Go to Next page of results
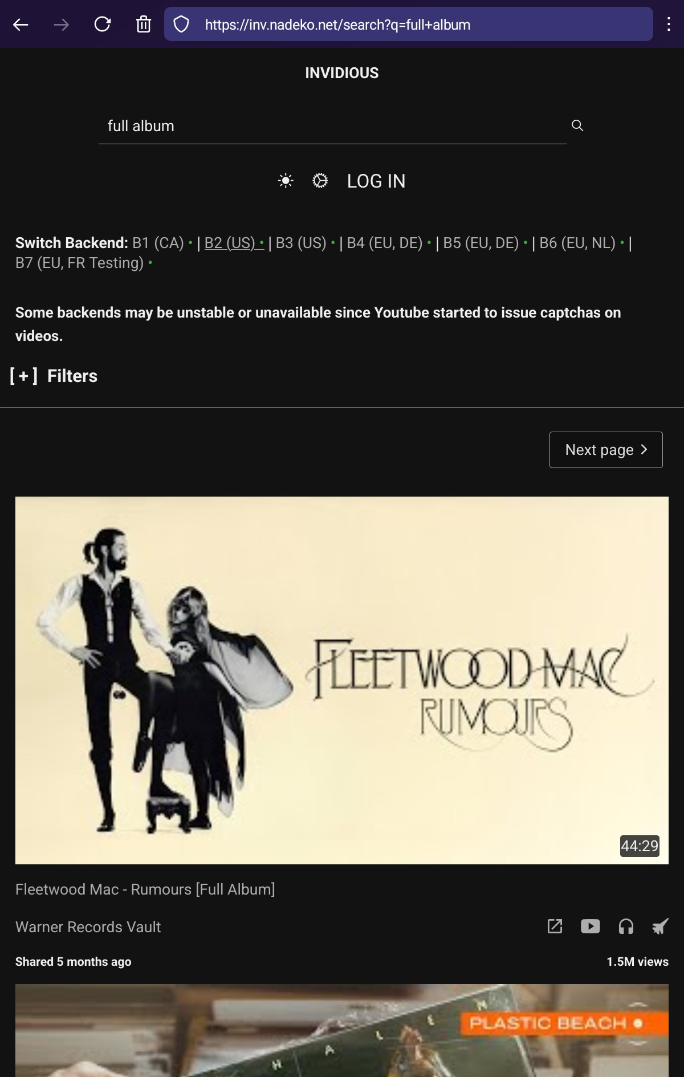The height and width of the screenshot is (1077, 684). click(606, 450)
